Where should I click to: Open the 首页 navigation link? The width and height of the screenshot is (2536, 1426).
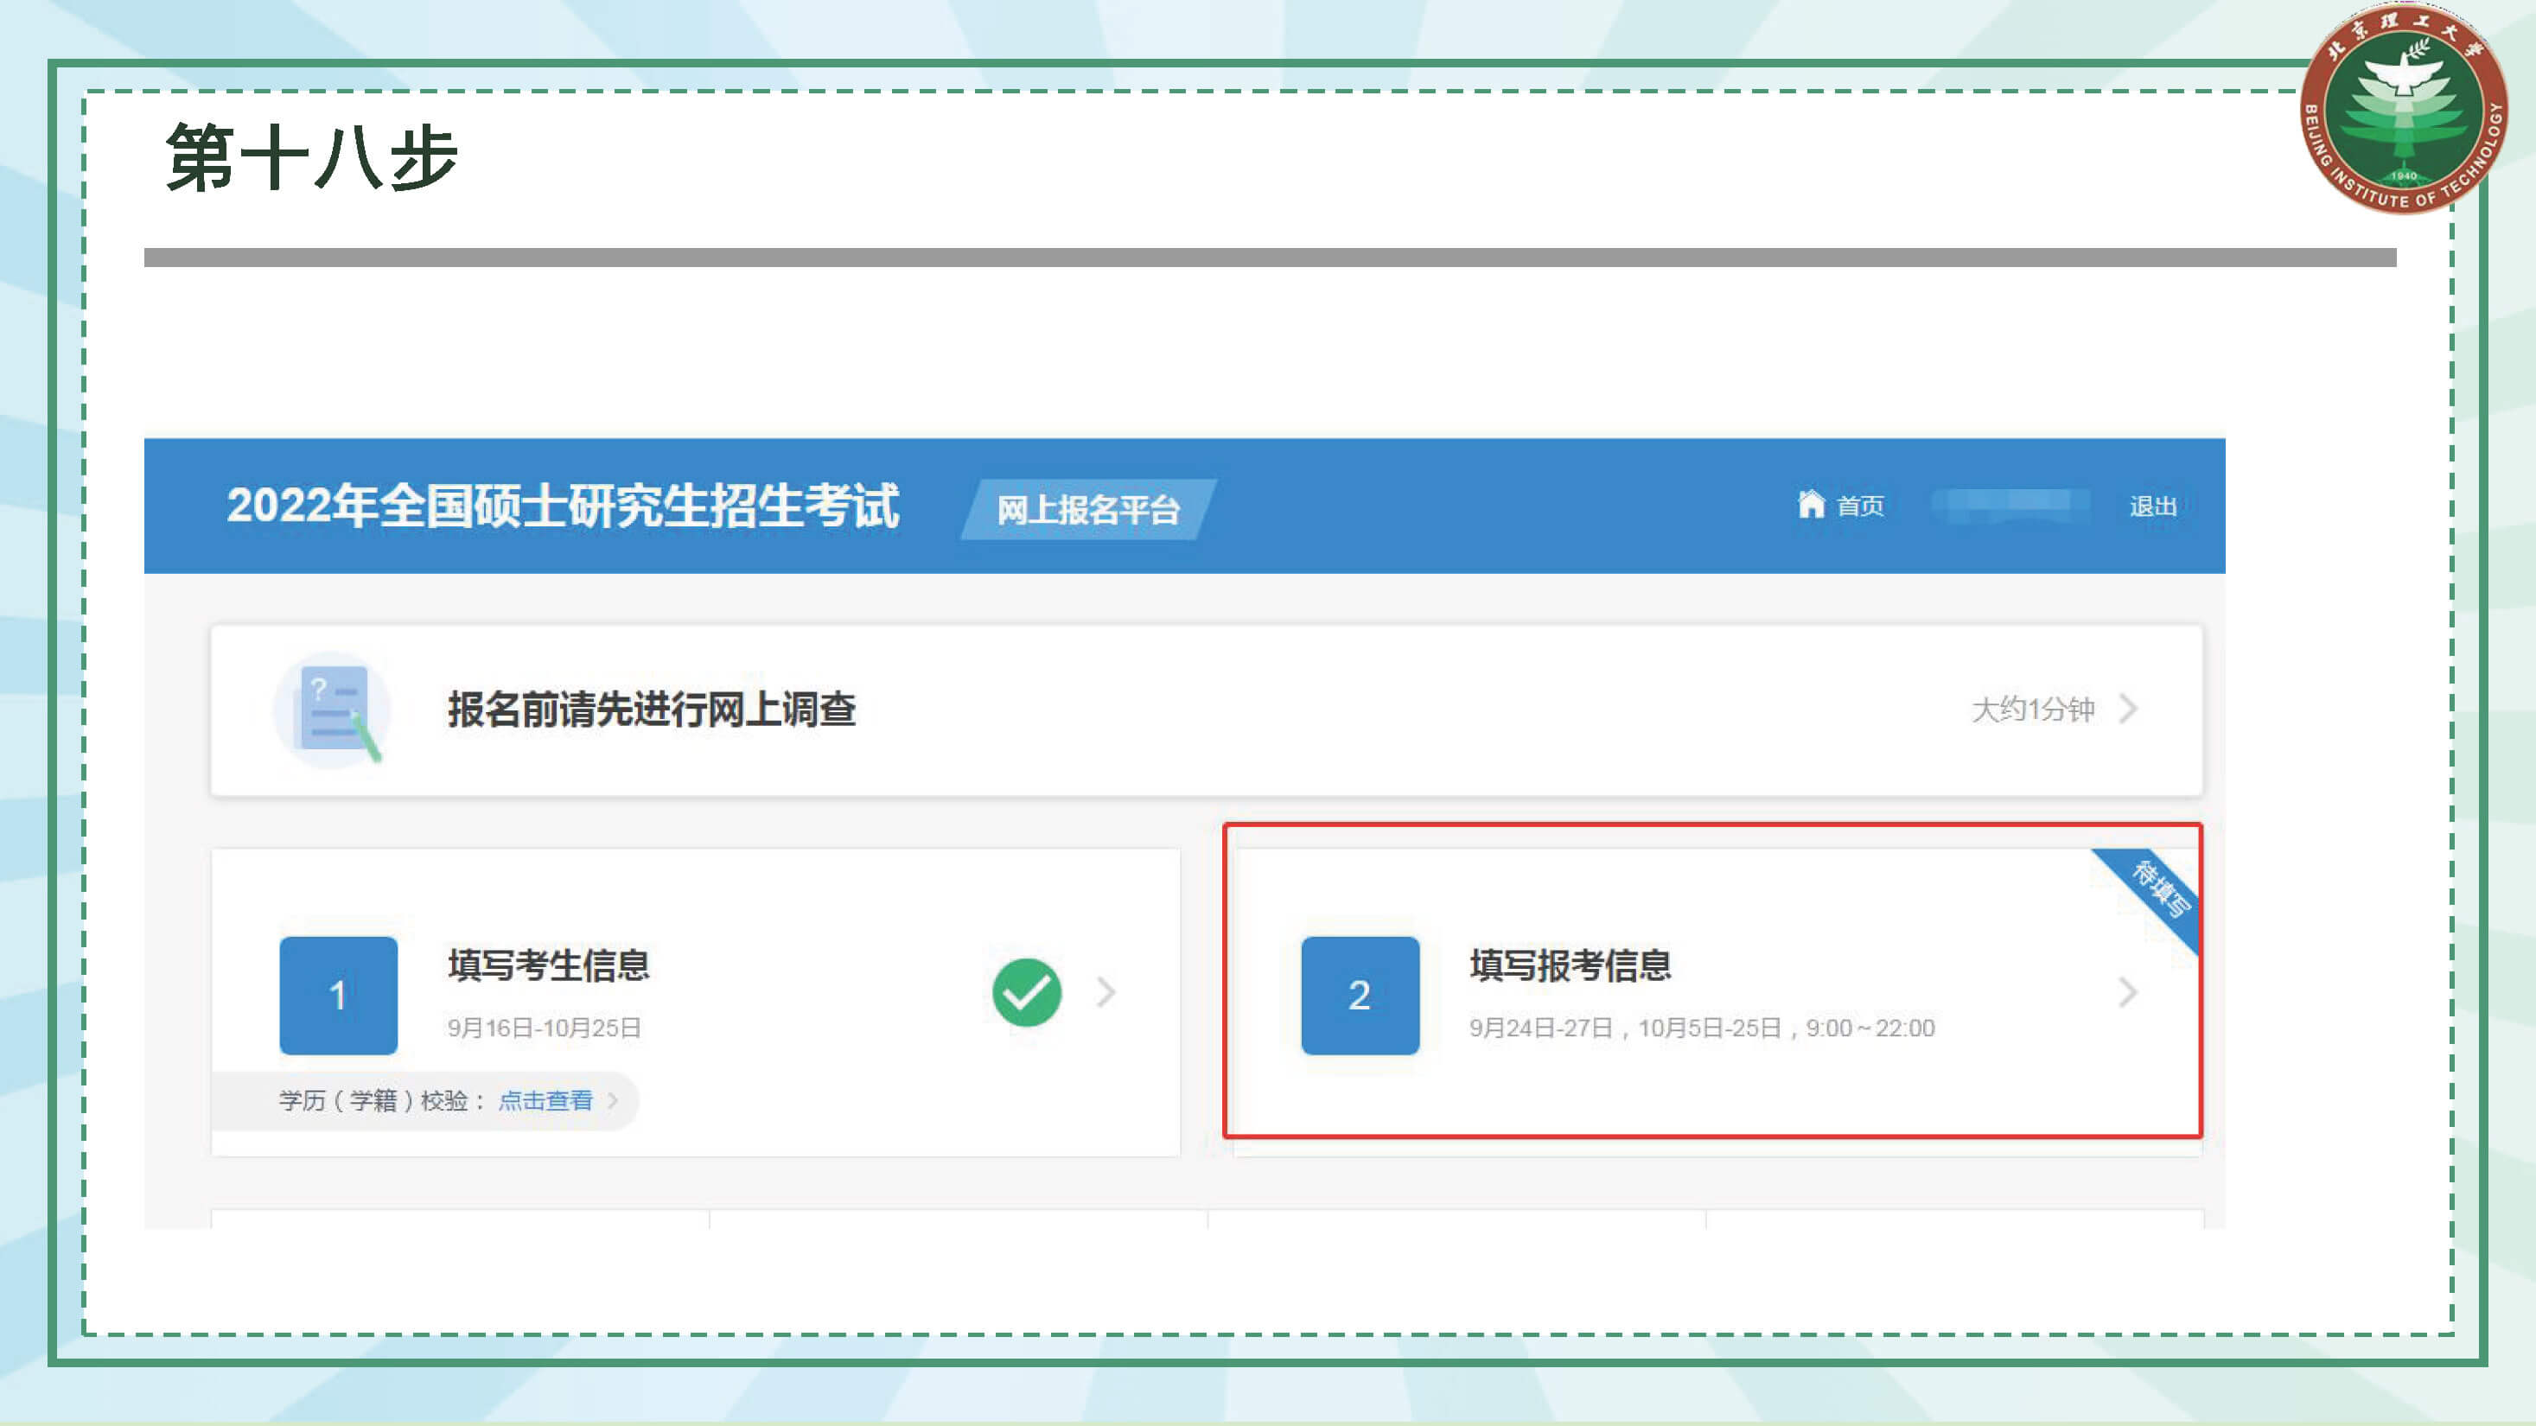(x=1860, y=506)
